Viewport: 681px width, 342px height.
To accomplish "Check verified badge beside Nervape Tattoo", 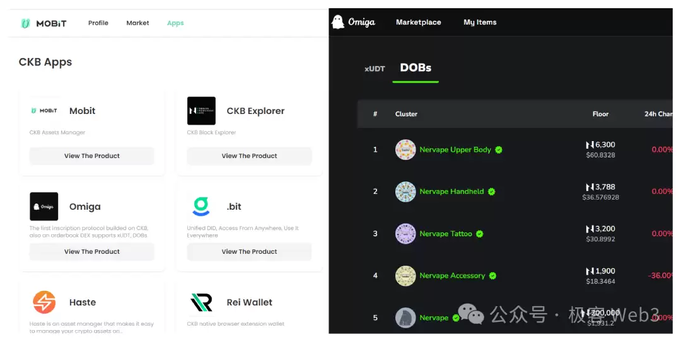I will pyautogui.click(x=479, y=234).
